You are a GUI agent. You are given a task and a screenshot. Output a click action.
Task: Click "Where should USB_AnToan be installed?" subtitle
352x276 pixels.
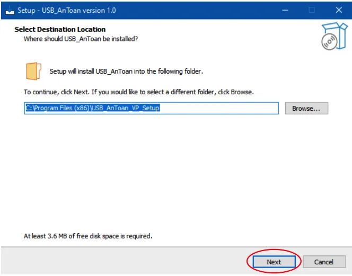pyautogui.click(x=81, y=39)
